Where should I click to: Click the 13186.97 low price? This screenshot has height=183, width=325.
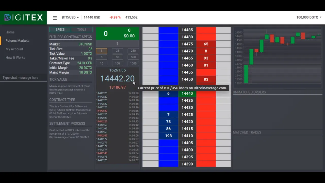[117, 87]
